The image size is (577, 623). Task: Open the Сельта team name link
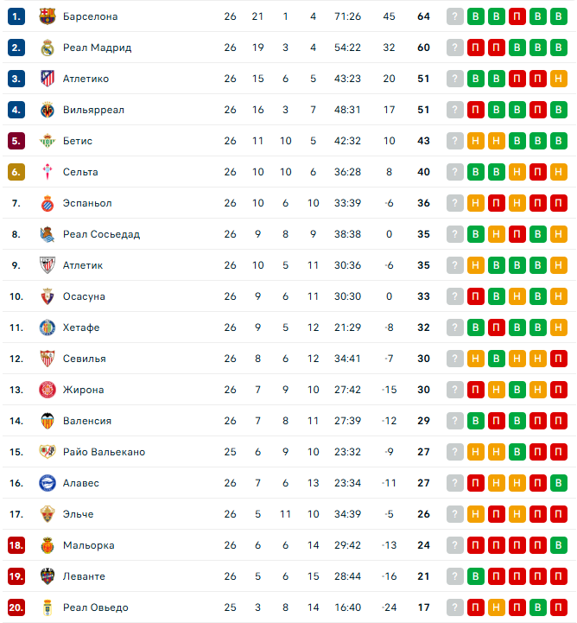point(80,172)
